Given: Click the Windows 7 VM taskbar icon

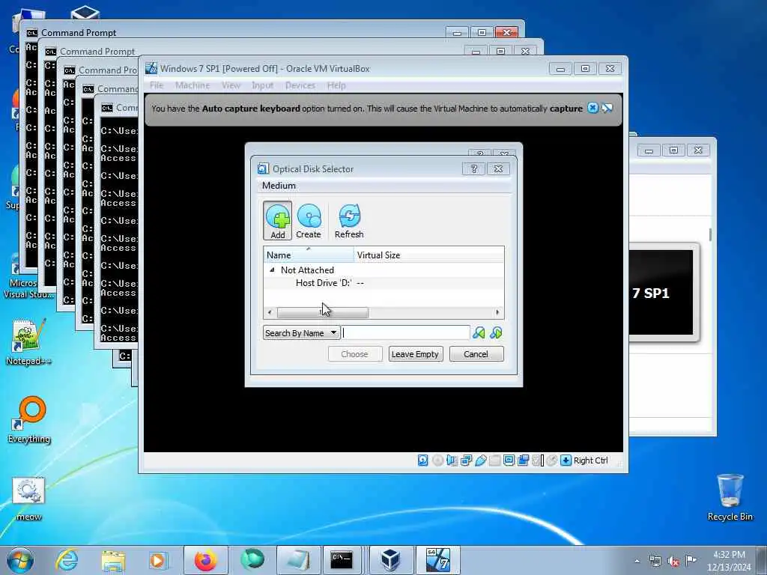Looking at the screenshot, I should pos(437,560).
